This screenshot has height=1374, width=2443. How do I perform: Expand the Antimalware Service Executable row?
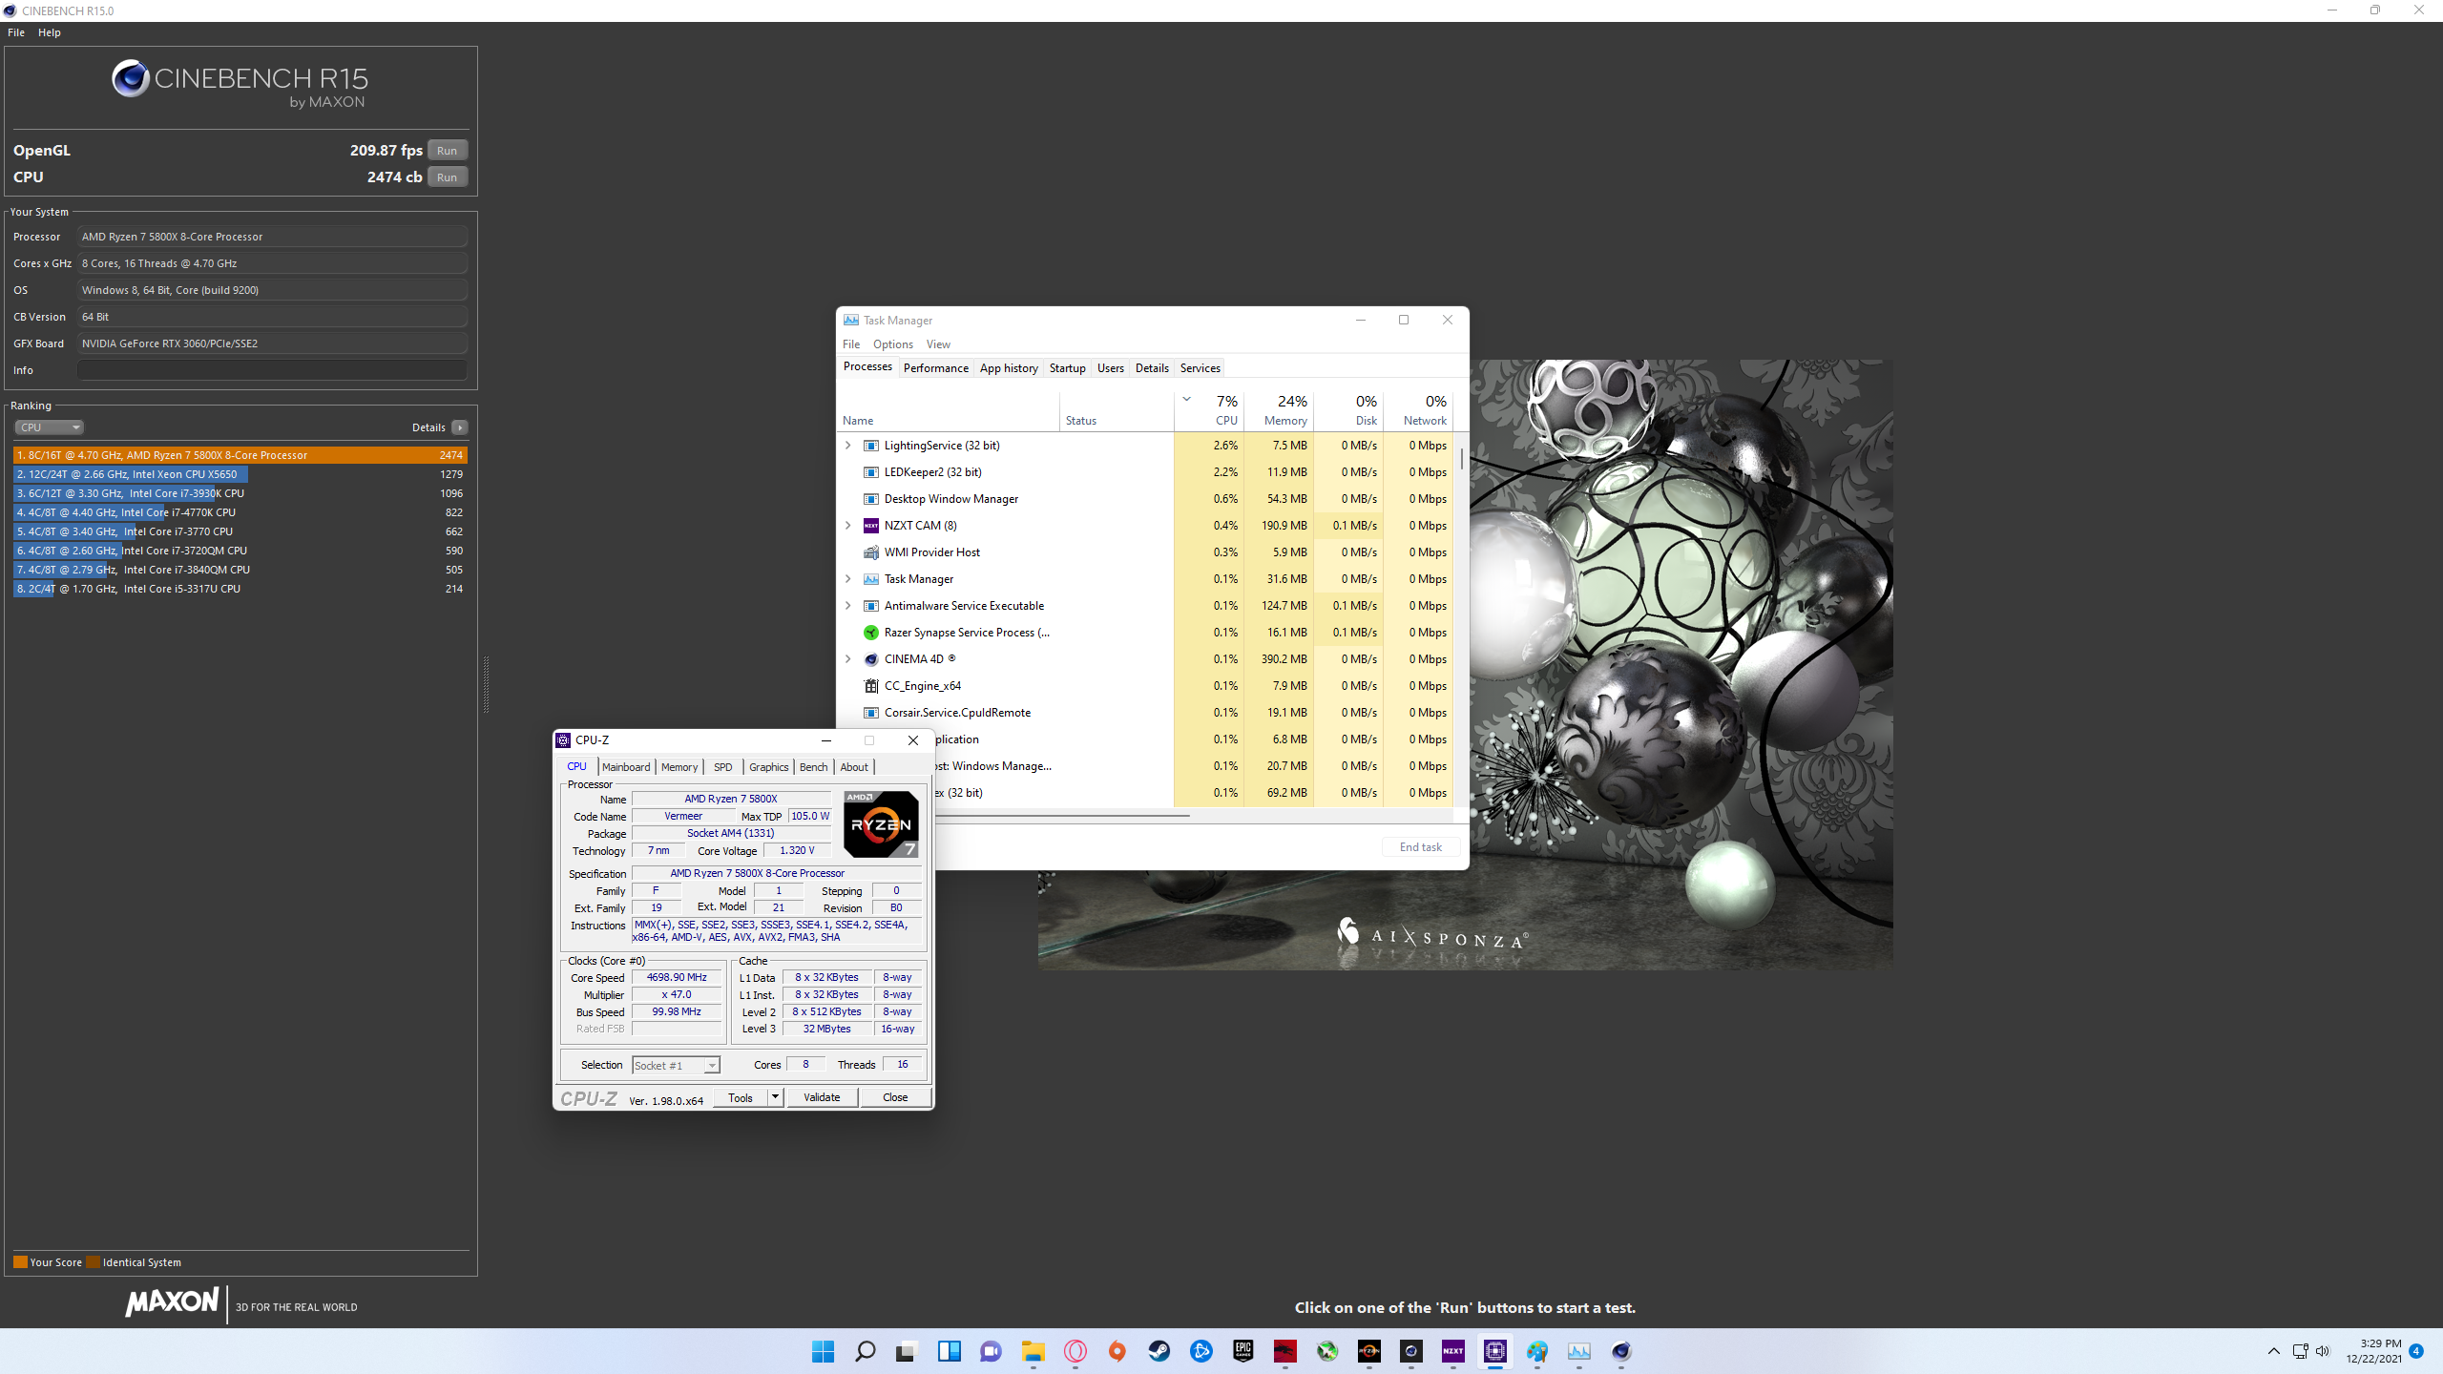tap(847, 606)
